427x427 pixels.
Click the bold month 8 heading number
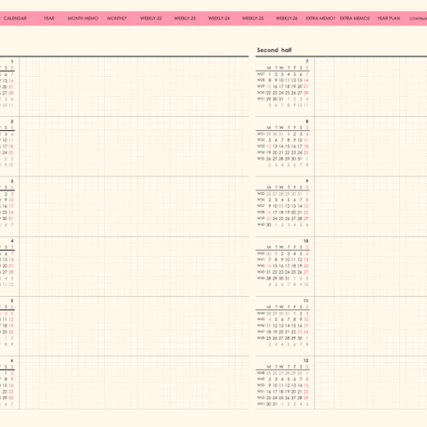click(307, 122)
